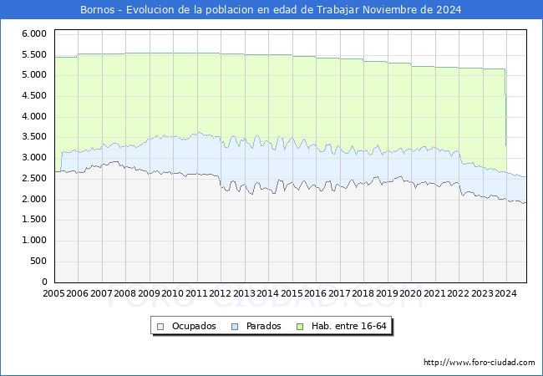
Task: Click the 2.000 y-axis label
Action: [34, 199]
